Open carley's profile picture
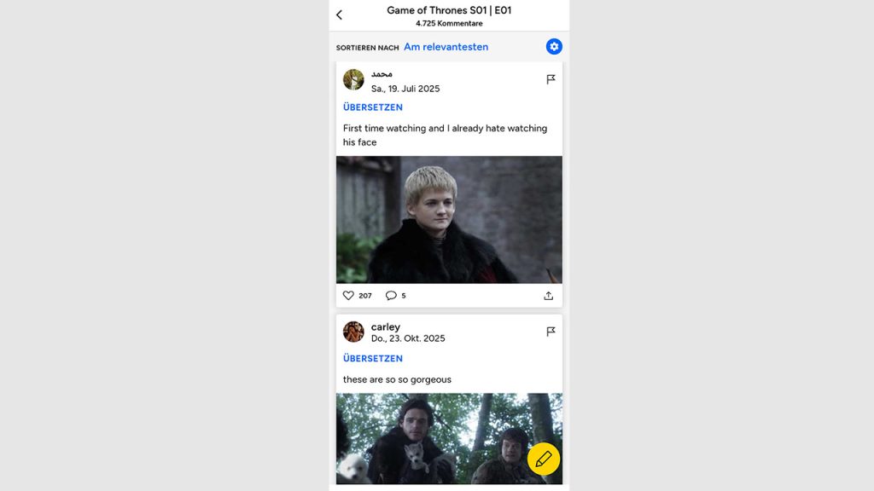The width and height of the screenshot is (874, 491). tap(353, 332)
